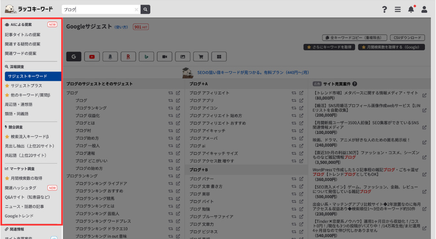The image size is (436, 239).
Task: Open サジェストプラス in sidebar
Action: point(26,85)
